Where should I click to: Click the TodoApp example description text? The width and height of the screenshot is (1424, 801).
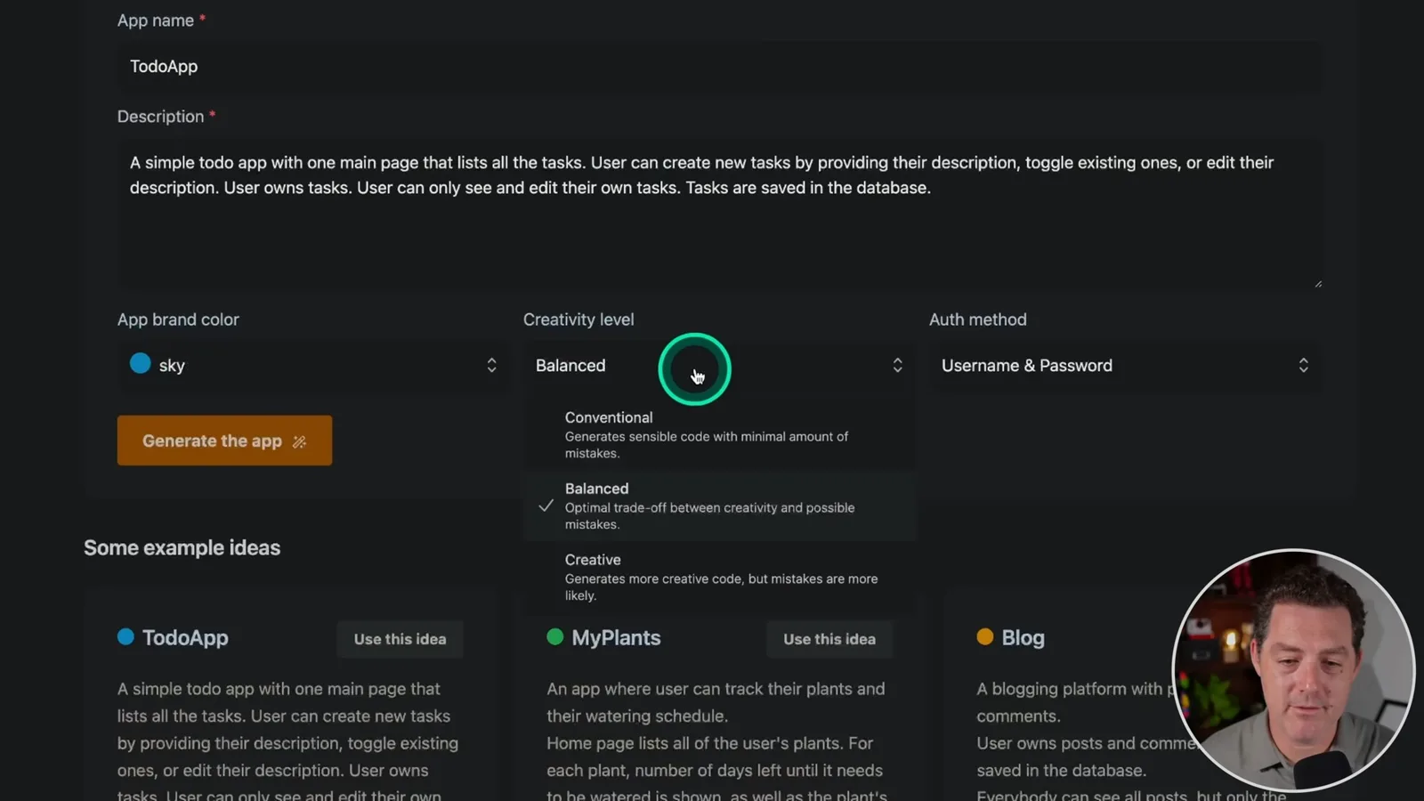click(287, 740)
